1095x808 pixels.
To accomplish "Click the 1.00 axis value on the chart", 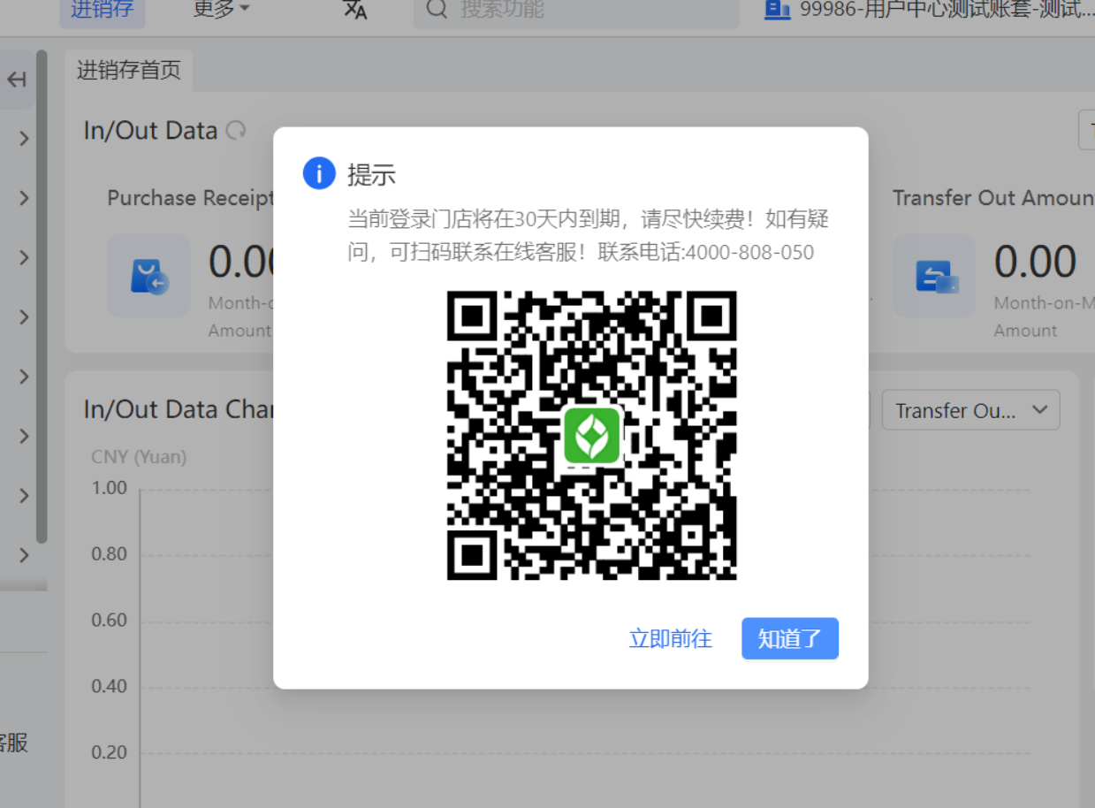I will click(x=110, y=488).
